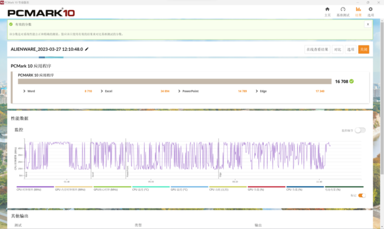Click the Word marker line in chart
The image size is (384, 229).
click(x=25, y=158)
